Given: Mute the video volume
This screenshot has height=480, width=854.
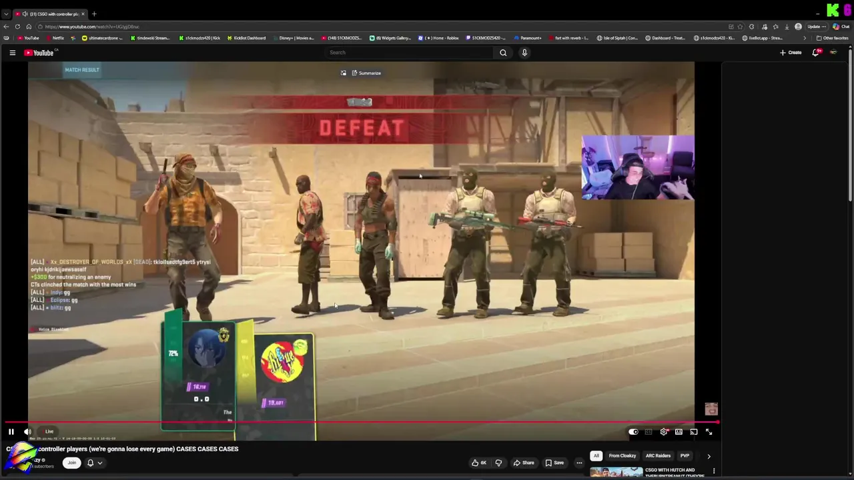Looking at the screenshot, I should [x=27, y=432].
